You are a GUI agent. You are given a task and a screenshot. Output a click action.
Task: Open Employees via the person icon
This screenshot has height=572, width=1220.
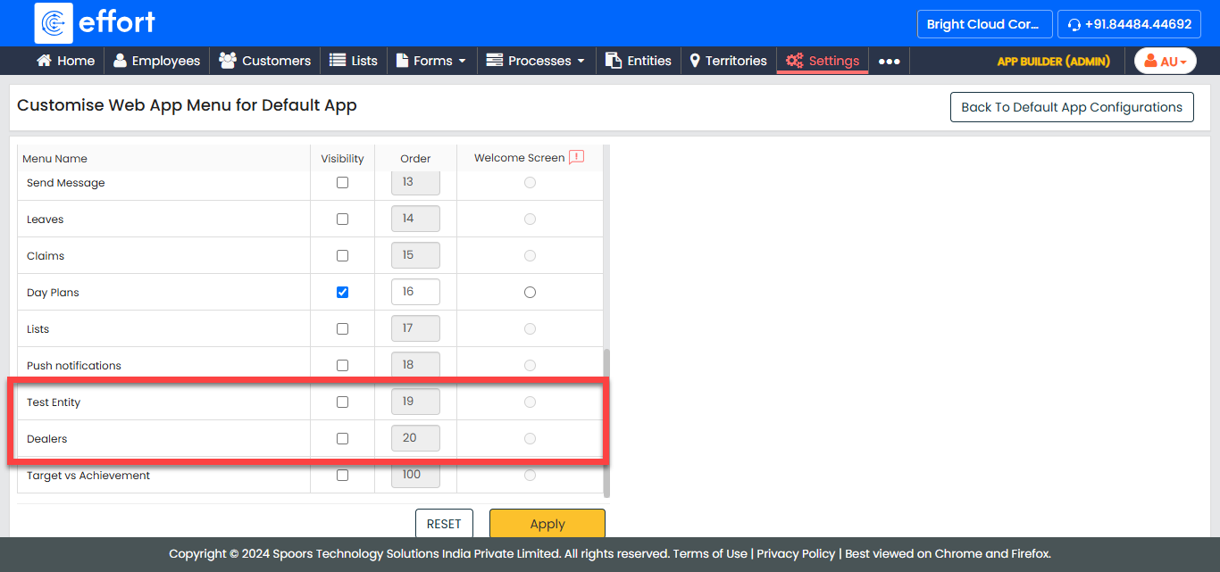[120, 61]
